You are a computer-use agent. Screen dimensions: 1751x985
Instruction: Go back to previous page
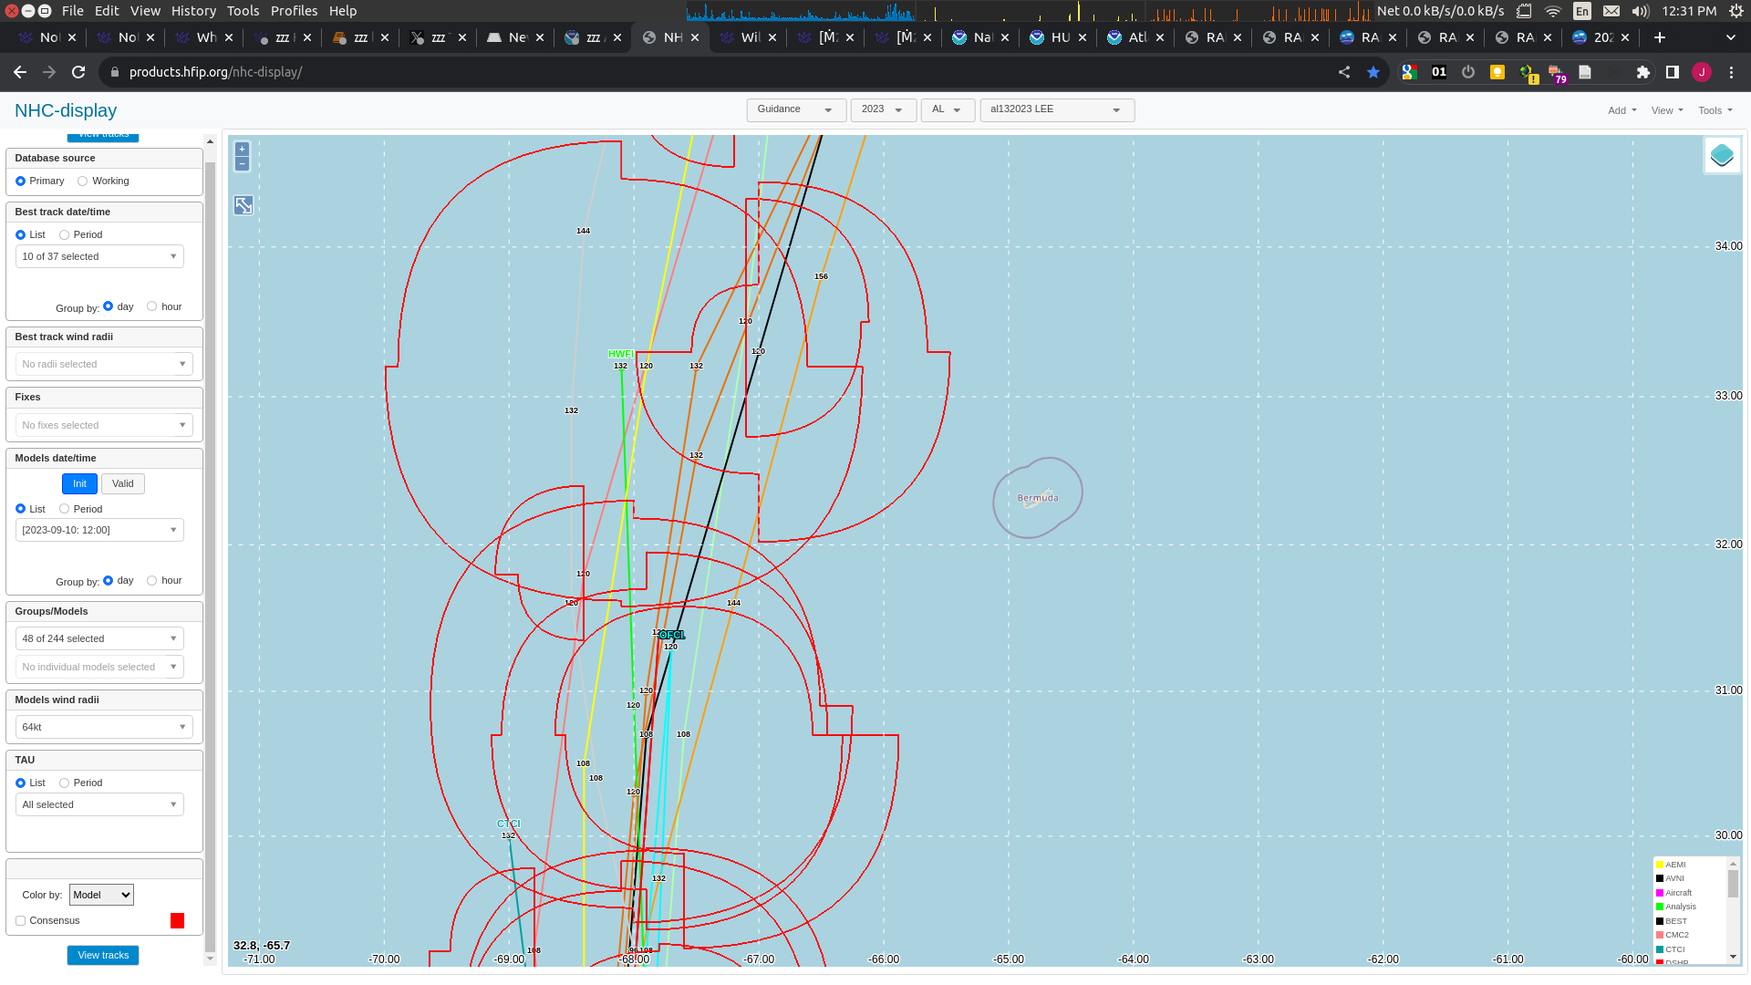point(20,72)
